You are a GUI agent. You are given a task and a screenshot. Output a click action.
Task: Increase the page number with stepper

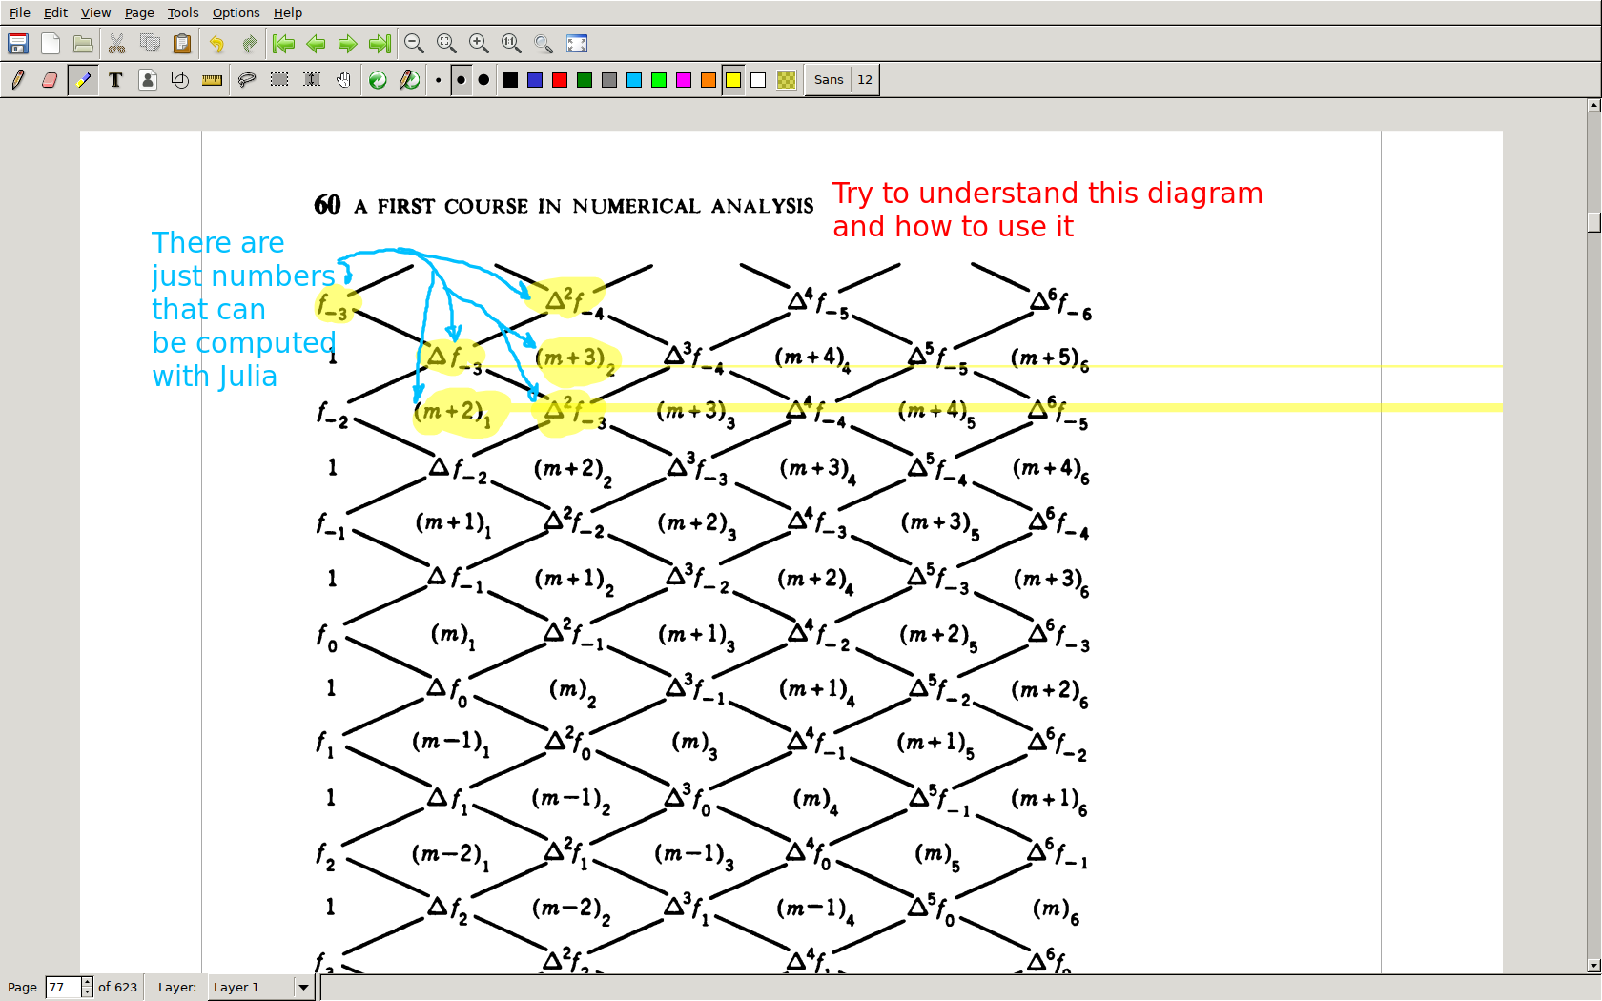(87, 982)
